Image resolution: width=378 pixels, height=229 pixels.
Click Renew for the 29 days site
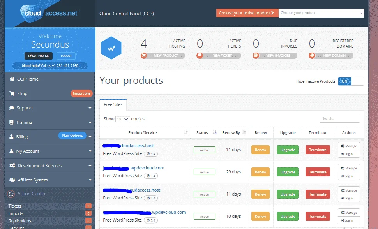tap(260, 172)
